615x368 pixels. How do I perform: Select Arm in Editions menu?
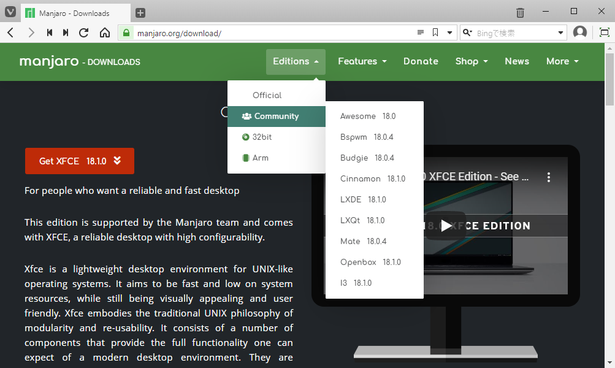click(277, 158)
